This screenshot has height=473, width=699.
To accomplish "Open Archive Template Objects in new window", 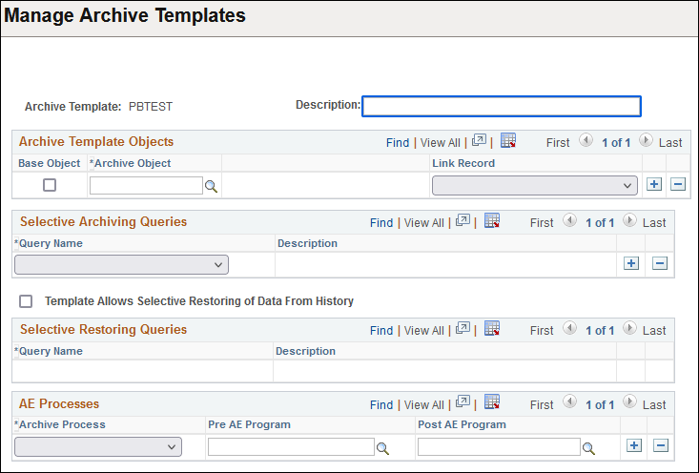I will pyautogui.click(x=479, y=140).
